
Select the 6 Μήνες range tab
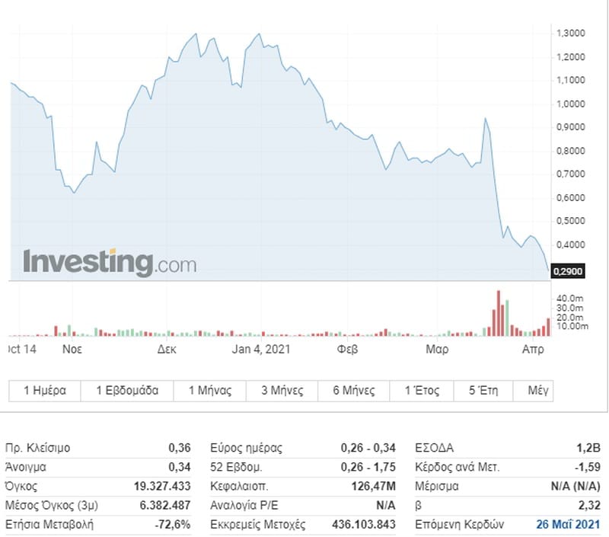tap(354, 391)
